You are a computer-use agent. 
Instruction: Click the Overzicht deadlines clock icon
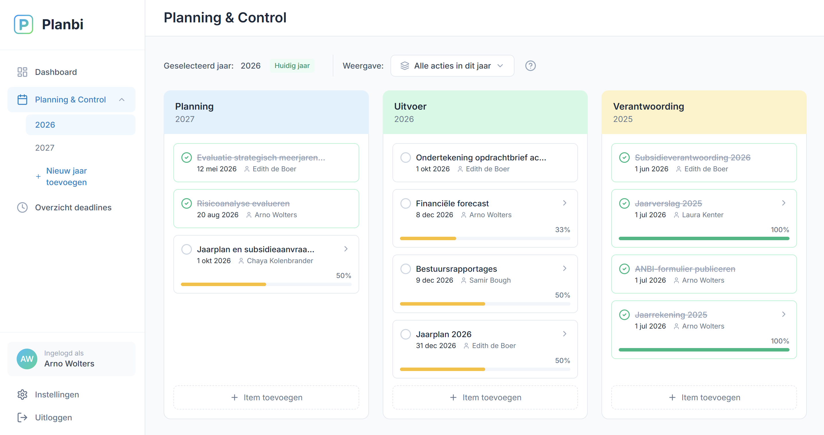click(22, 207)
